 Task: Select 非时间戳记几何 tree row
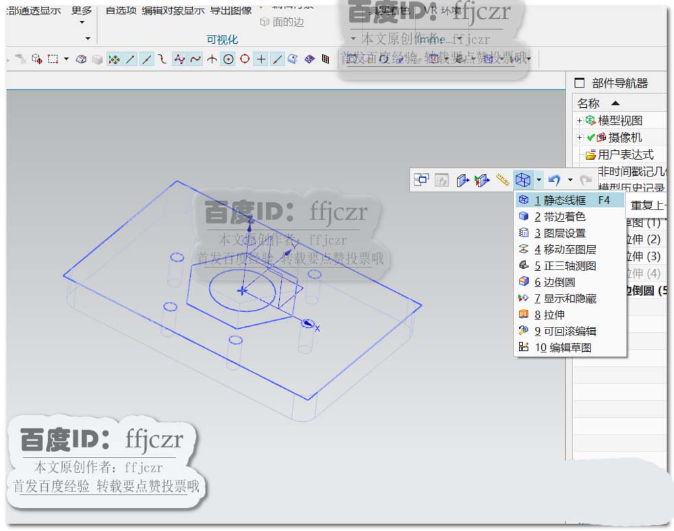click(x=632, y=171)
